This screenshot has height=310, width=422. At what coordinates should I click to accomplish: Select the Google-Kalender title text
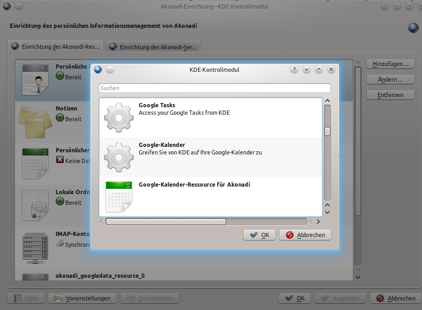point(162,145)
